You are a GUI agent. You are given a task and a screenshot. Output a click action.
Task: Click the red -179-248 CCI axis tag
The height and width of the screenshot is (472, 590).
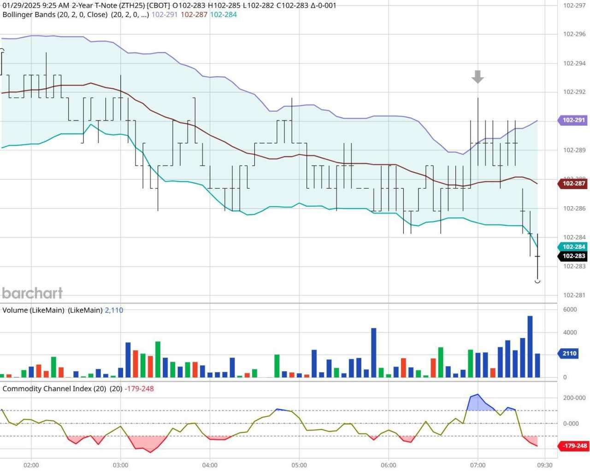(x=573, y=446)
